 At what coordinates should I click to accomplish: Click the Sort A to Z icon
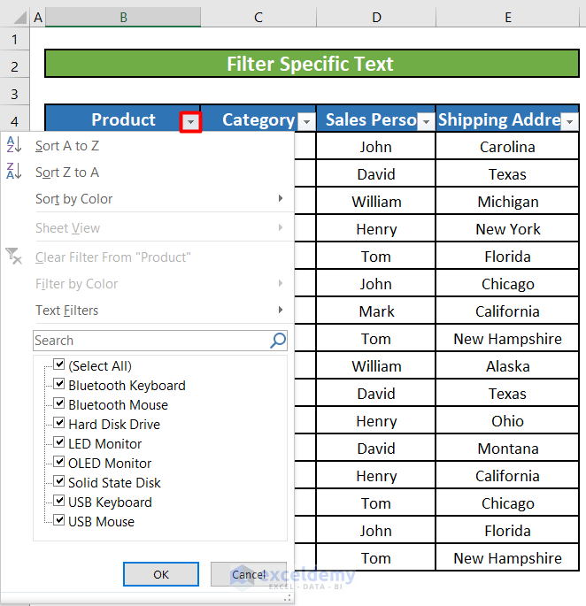coord(13,146)
